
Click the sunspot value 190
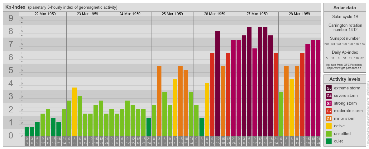351,44
